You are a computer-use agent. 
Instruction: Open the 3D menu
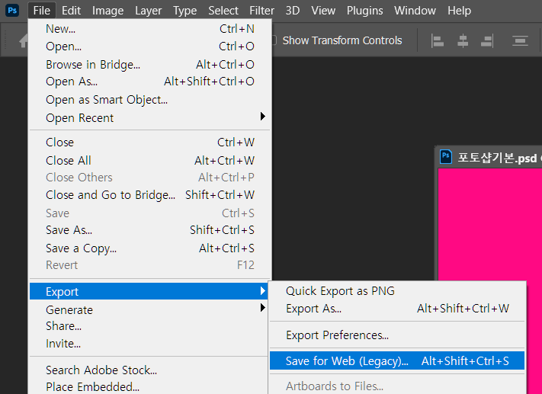pyautogui.click(x=293, y=11)
